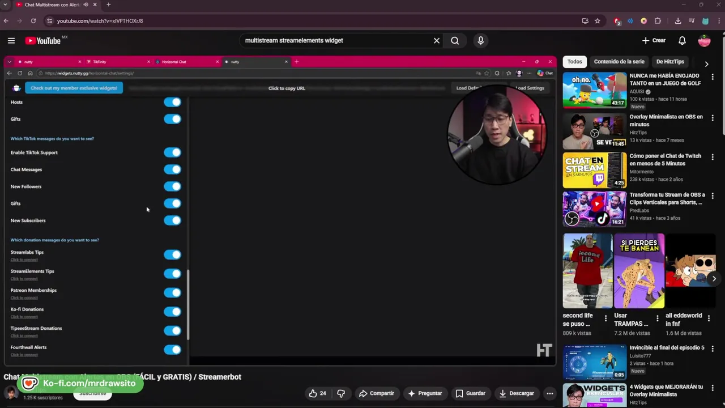This screenshot has width=725, height=408.
Task: Click the Descargar button
Action: coord(516,393)
